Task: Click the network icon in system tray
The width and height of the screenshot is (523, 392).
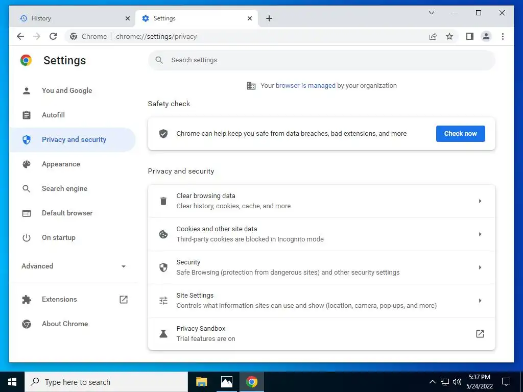Action: pos(445,382)
